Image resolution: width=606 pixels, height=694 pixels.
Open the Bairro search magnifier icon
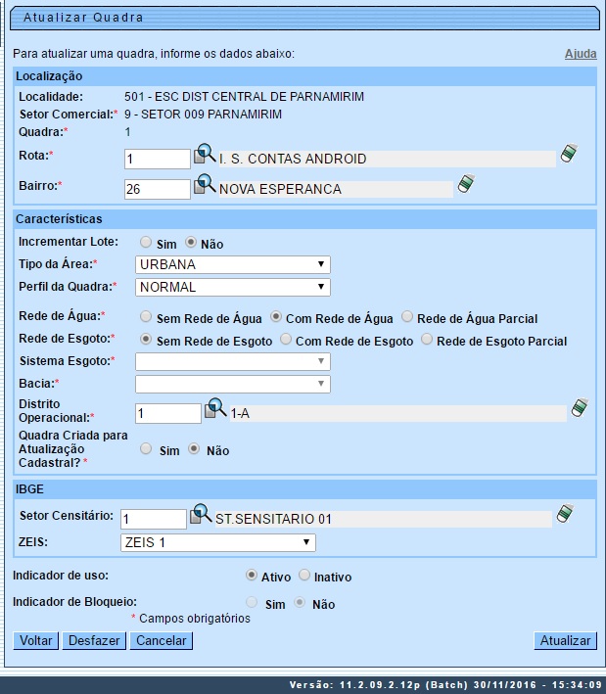205,185
